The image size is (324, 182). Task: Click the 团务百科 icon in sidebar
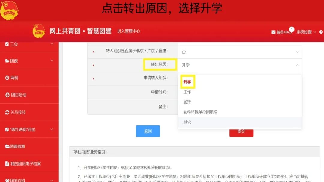click(7, 180)
